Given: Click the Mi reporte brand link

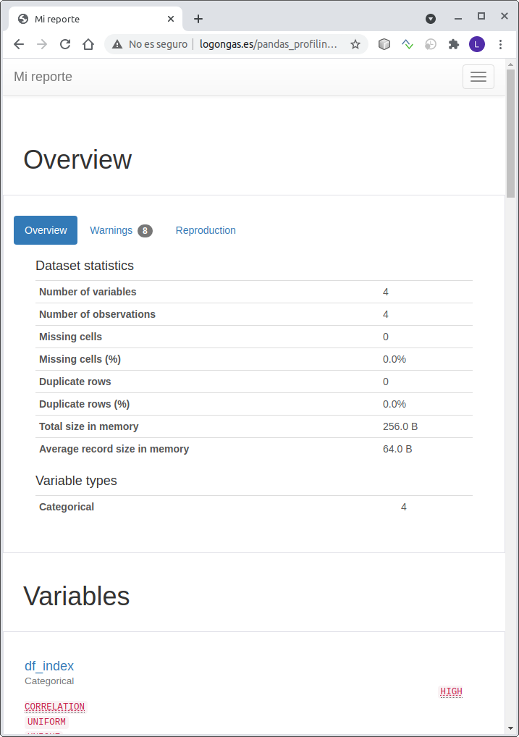Looking at the screenshot, I should pyautogui.click(x=43, y=77).
